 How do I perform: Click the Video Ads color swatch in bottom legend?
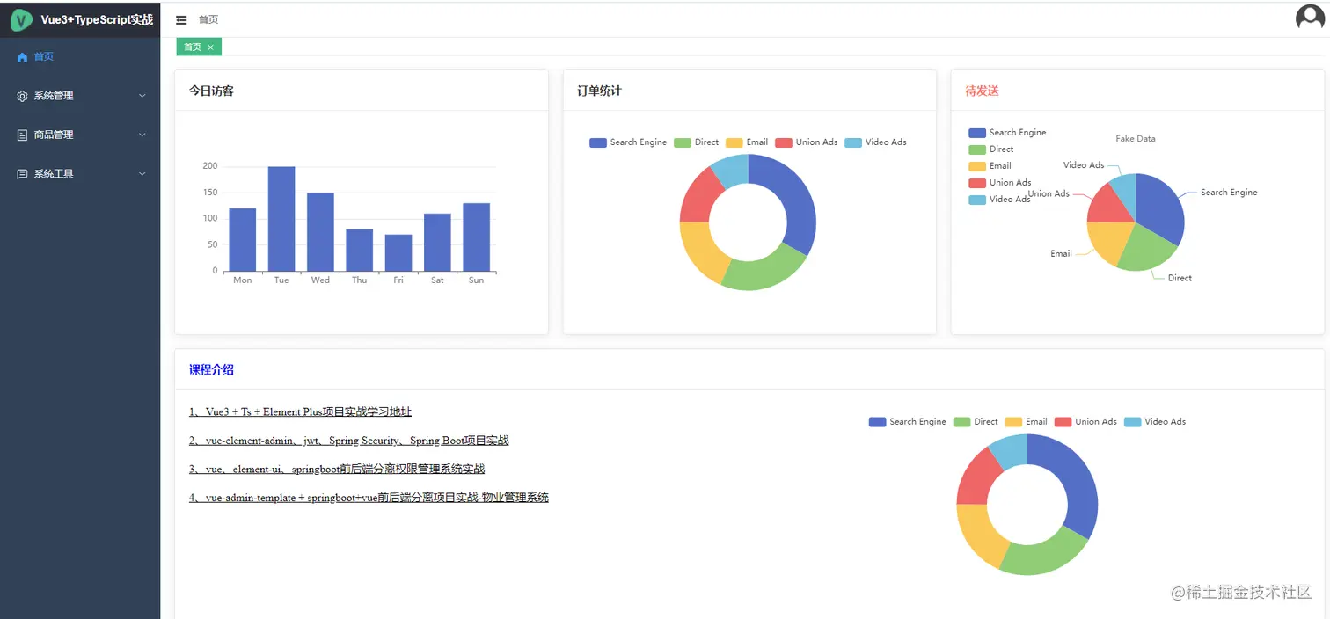click(x=1132, y=422)
